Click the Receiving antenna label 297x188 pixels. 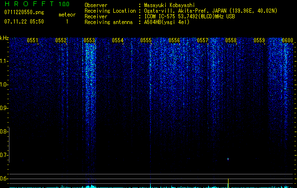[x=109, y=22]
